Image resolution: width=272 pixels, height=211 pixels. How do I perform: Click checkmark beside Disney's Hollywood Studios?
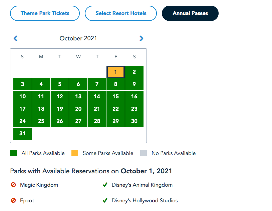pyautogui.click(x=105, y=201)
